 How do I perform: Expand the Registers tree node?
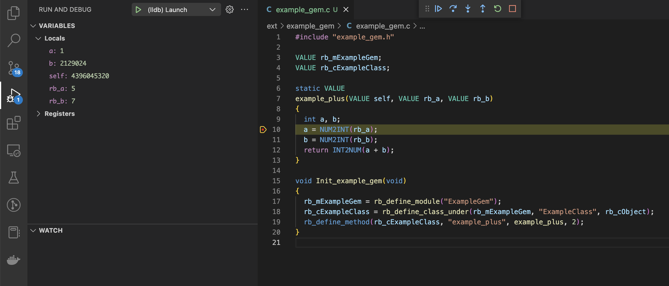pos(39,114)
